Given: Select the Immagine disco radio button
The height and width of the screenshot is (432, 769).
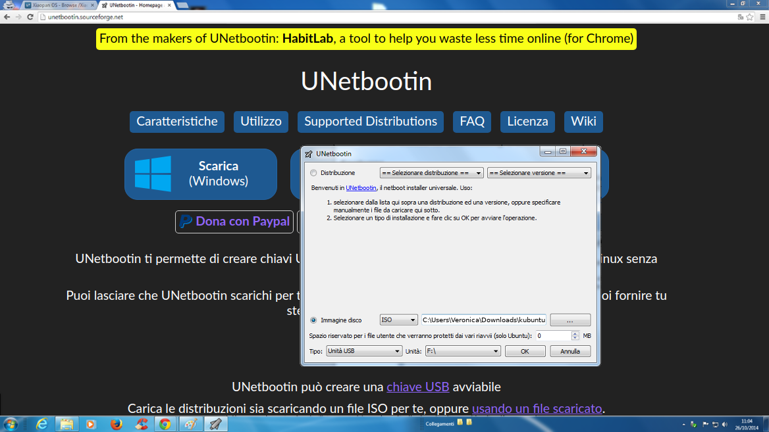Looking at the screenshot, I should 313,320.
